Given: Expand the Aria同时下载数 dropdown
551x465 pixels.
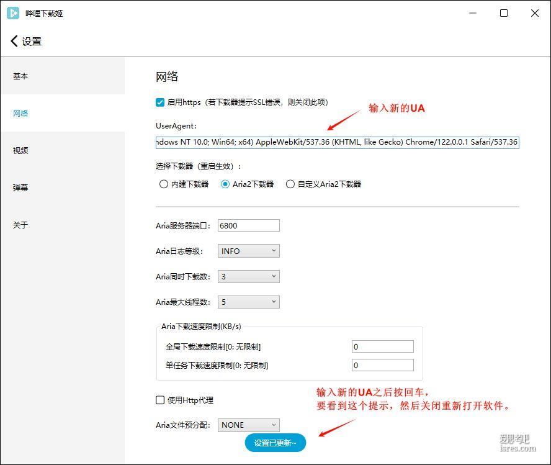Looking at the screenshot, I should click(x=249, y=277).
